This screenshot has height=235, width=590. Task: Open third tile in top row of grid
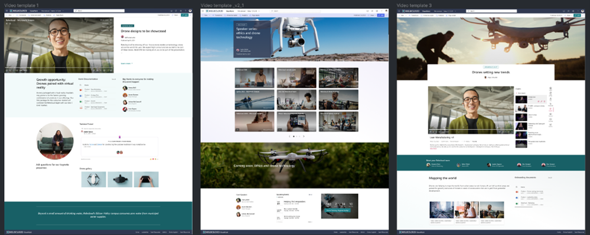[338, 78]
